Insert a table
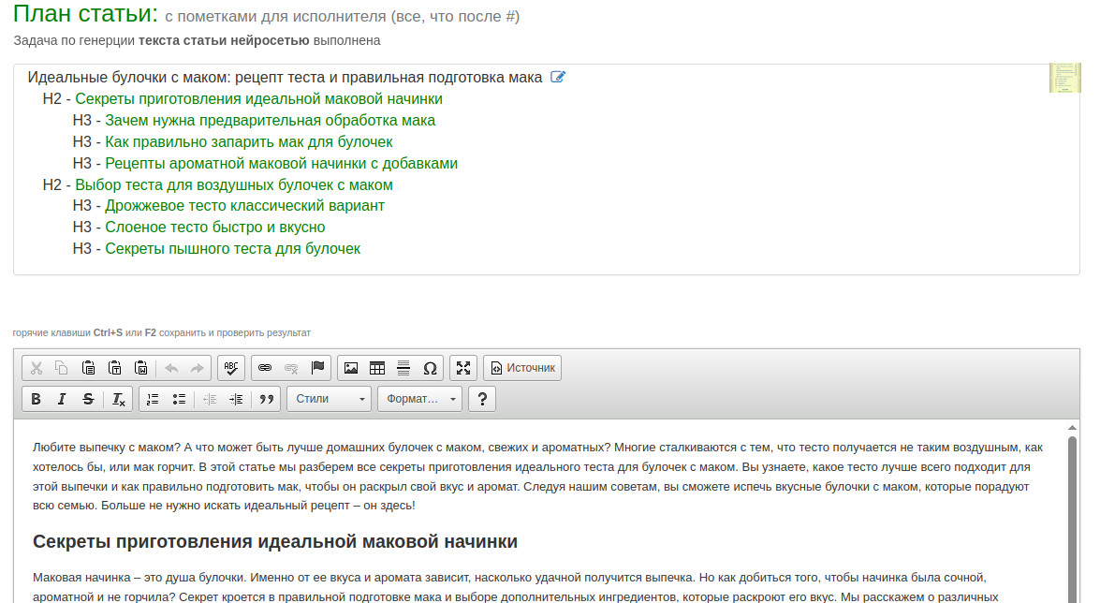This screenshot has height=603, width=1100. tap(376, 368)
